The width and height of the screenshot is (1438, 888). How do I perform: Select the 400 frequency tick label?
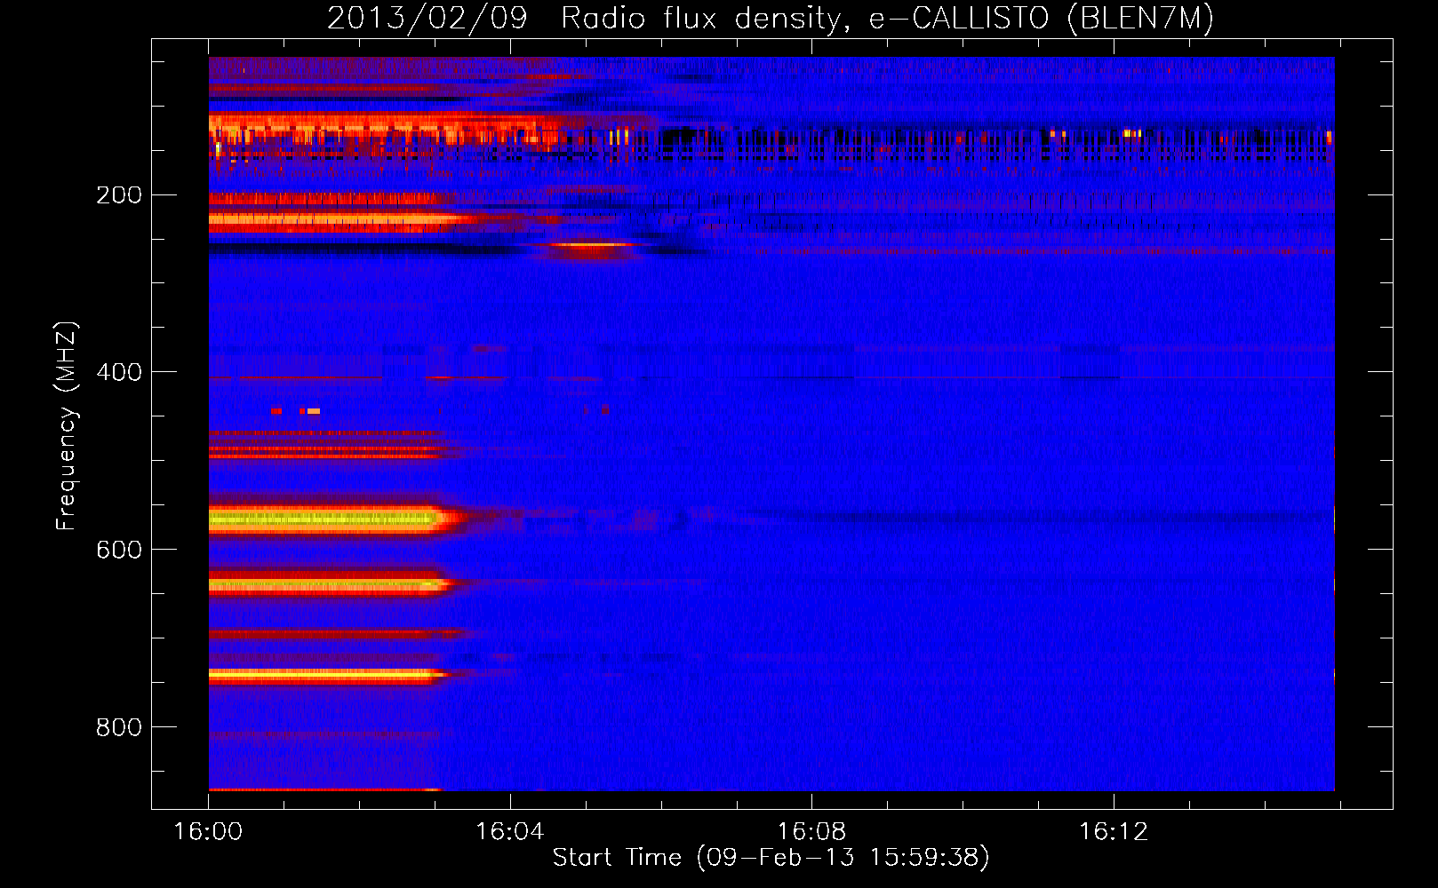[x=119, y=372]
